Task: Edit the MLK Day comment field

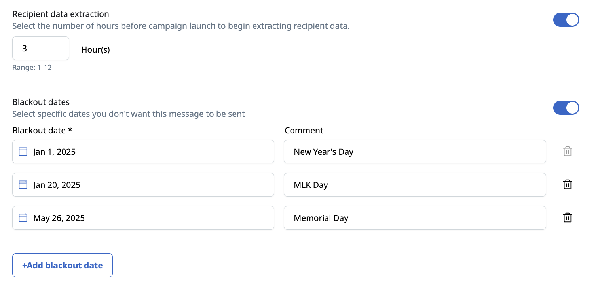Action: click(415, 185)
